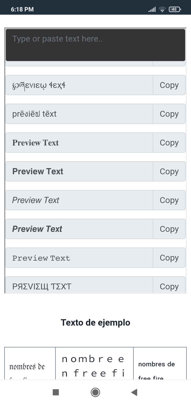
Task: Select the italic Preview Text box
Action: coord(79,200)
